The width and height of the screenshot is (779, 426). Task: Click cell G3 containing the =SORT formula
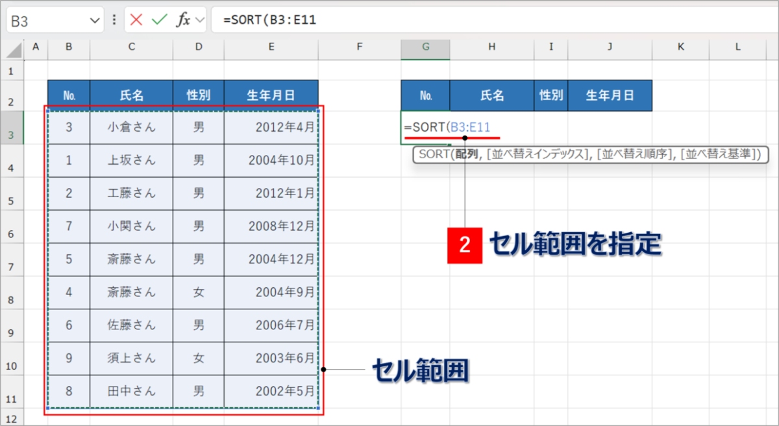point(425,128)
